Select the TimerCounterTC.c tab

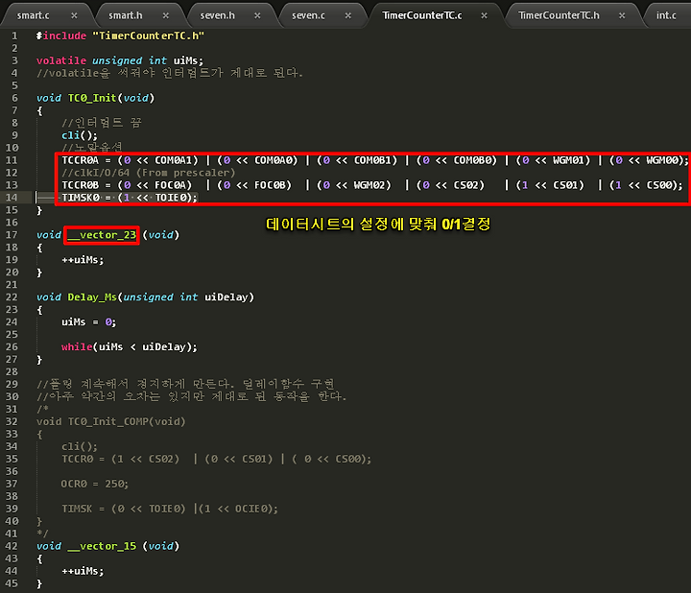[x=421, y=15]
